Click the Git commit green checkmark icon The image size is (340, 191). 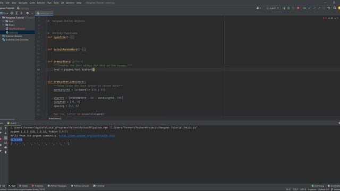pos(314,8)
